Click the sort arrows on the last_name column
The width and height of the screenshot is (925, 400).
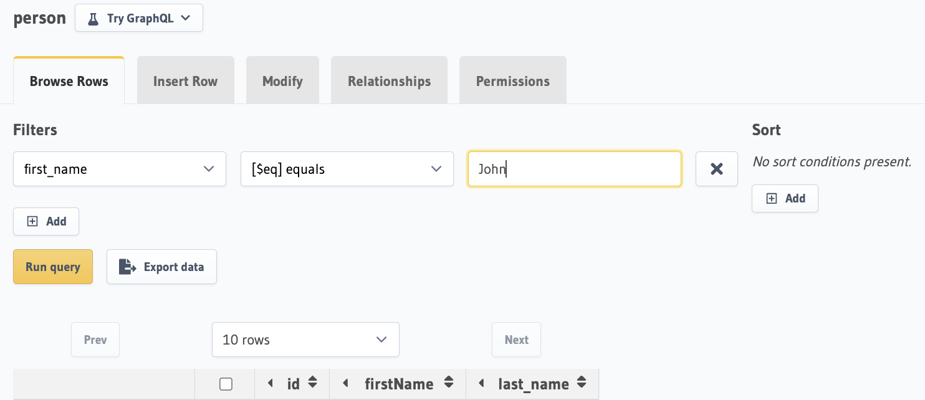tap(582, 383)
